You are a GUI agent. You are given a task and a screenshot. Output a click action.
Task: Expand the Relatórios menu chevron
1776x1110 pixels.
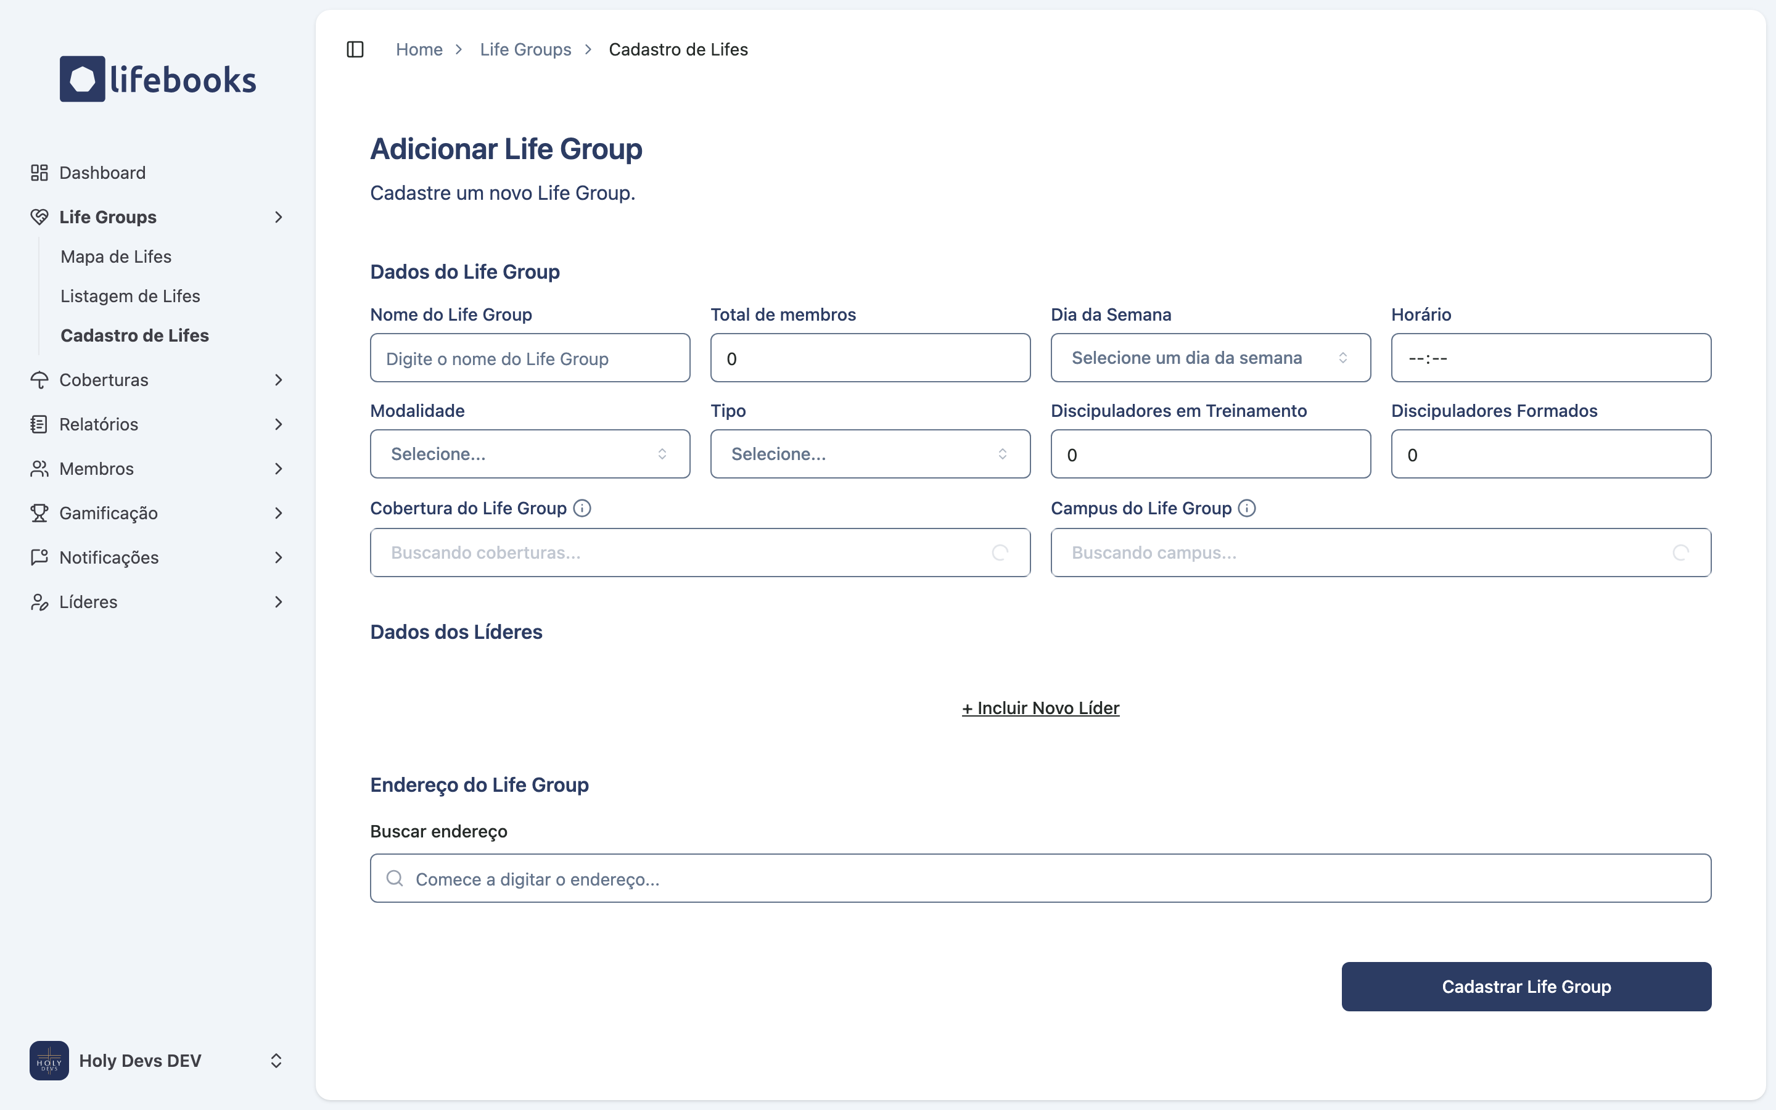[278, 424]
